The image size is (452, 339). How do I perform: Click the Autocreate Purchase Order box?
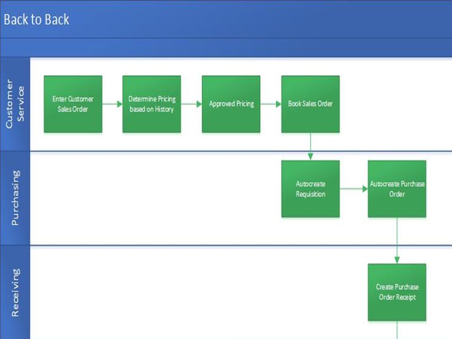[x=397, y=189]
